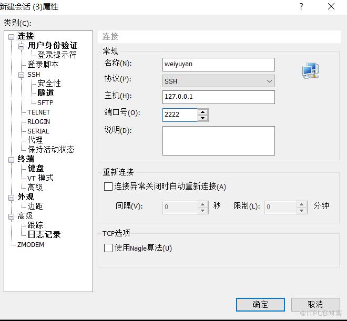The width and height of the screenshot is (347, 321).
Task: Click the 说明 description text area
Action: point(218,141)
